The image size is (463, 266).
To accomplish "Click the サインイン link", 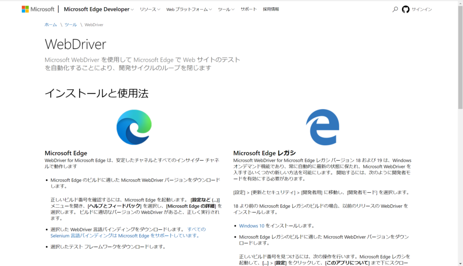I will [x=422, y=9].
